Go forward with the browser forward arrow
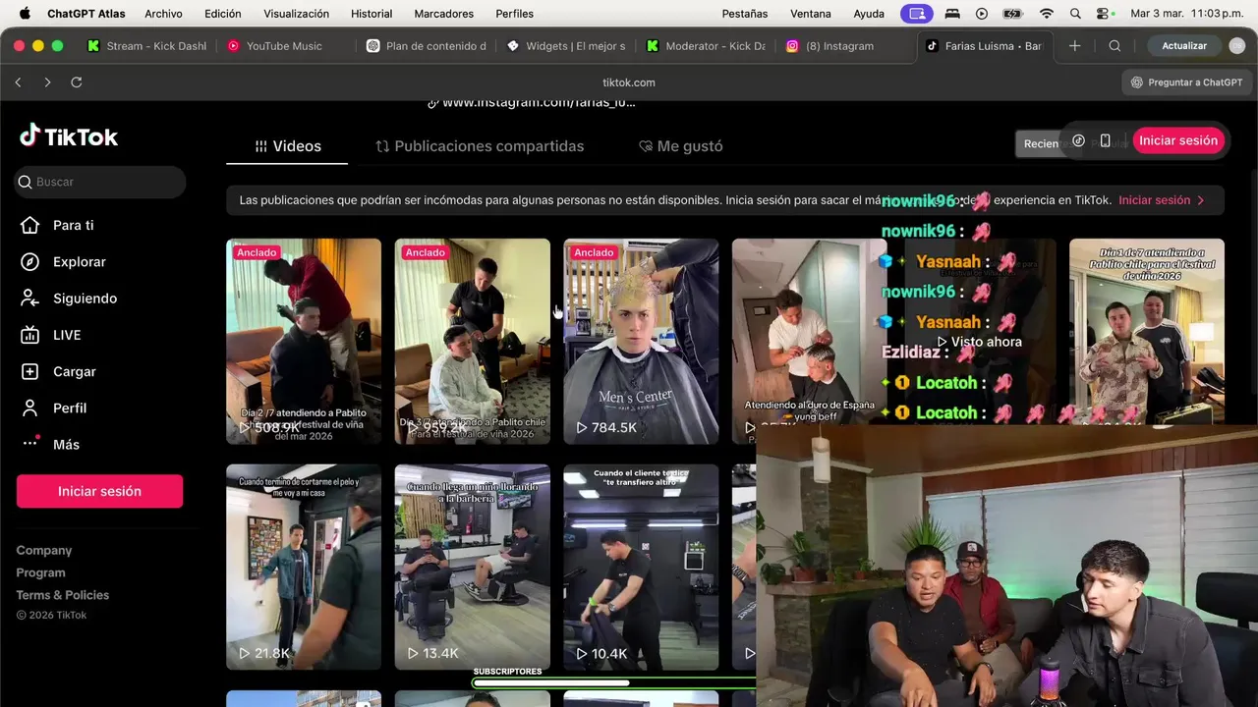Screen dimensions: 1258x707 coord(47,82)
